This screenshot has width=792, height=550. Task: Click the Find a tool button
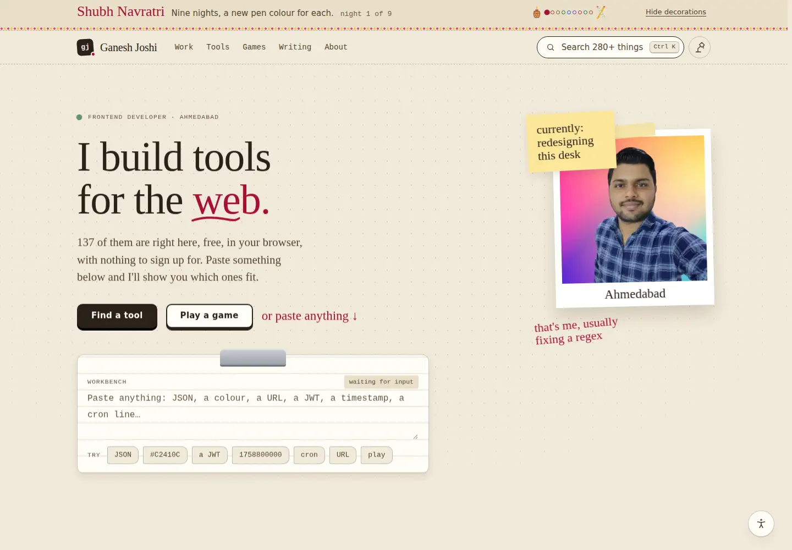117,316
